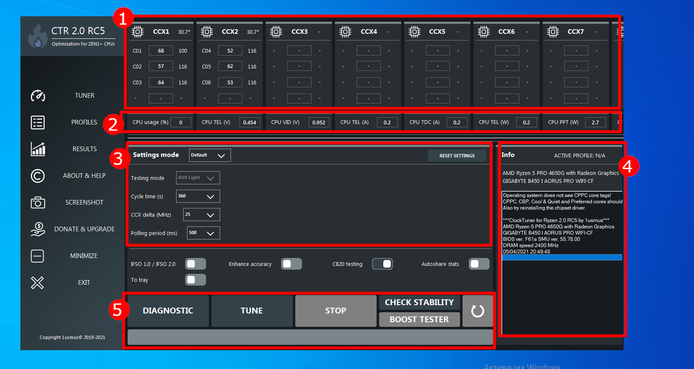Click the CTR flame logo
Screen dimensions: 694x369
click(x=38, y=36)
